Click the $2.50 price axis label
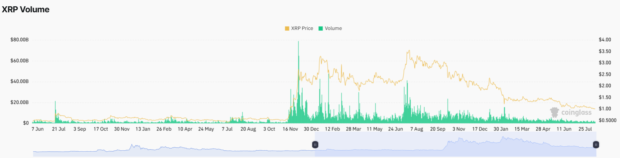Viewport: 620px width, 158px height. [605, 74]
